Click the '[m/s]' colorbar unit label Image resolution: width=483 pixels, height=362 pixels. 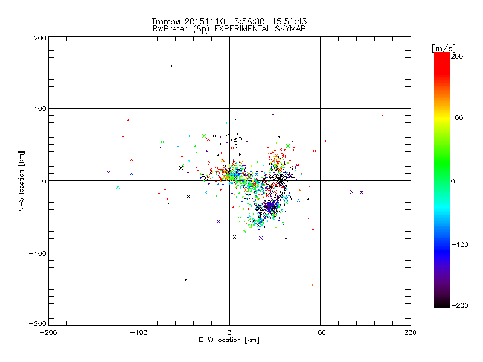444,48
